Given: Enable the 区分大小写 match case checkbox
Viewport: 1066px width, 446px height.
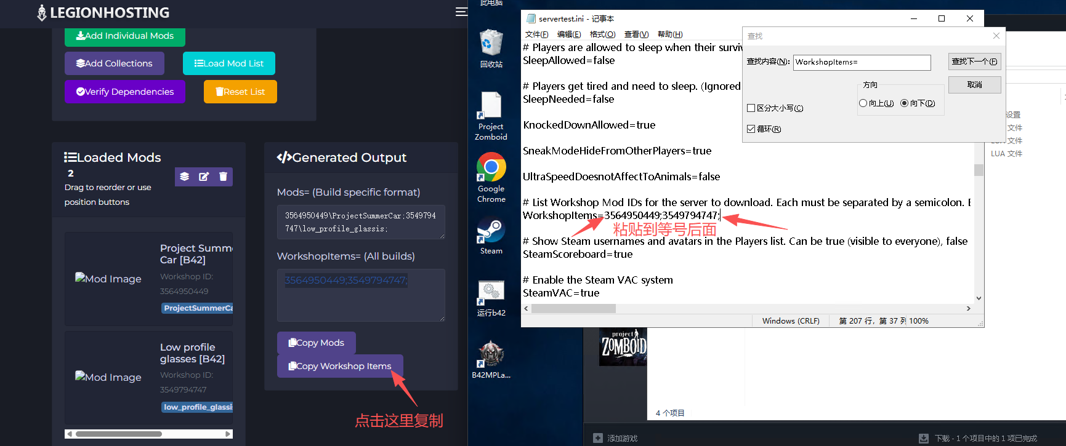Looking at the screenshot, I should pos(751,108).
